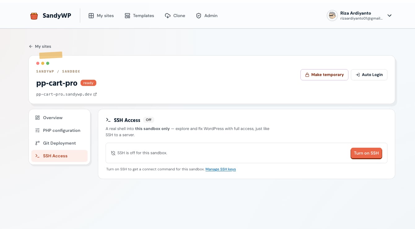Click the Git Deployment branch icon
This screenshot has width=415, height=229.
coord(37,143)
